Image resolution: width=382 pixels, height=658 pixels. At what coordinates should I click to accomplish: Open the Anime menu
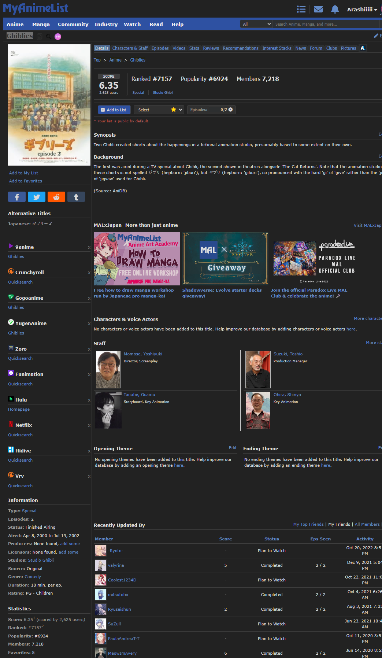coord(15,24)
